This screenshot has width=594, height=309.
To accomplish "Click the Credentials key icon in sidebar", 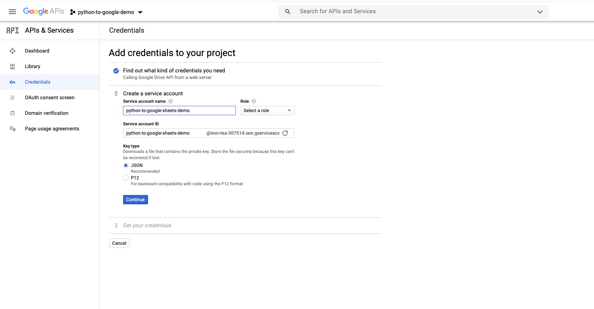I will pyautogui.click(x=12, y=82).
